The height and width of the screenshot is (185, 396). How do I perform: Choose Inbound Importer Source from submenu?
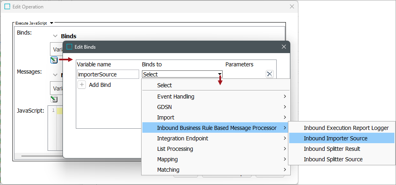click(336, 138)
